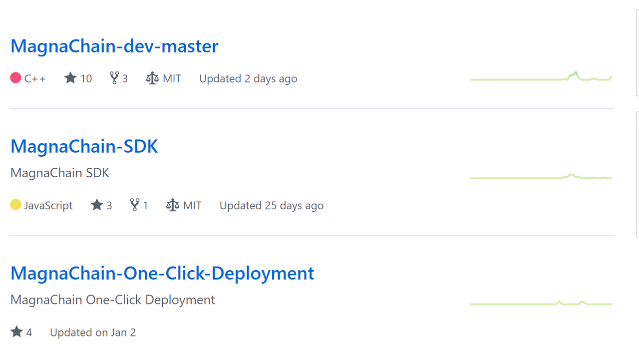The width and height of the screenshot is (639, 350).
Task: View the star count 3 for MagnaChain-SDK
Action: (x=109, y=205)
